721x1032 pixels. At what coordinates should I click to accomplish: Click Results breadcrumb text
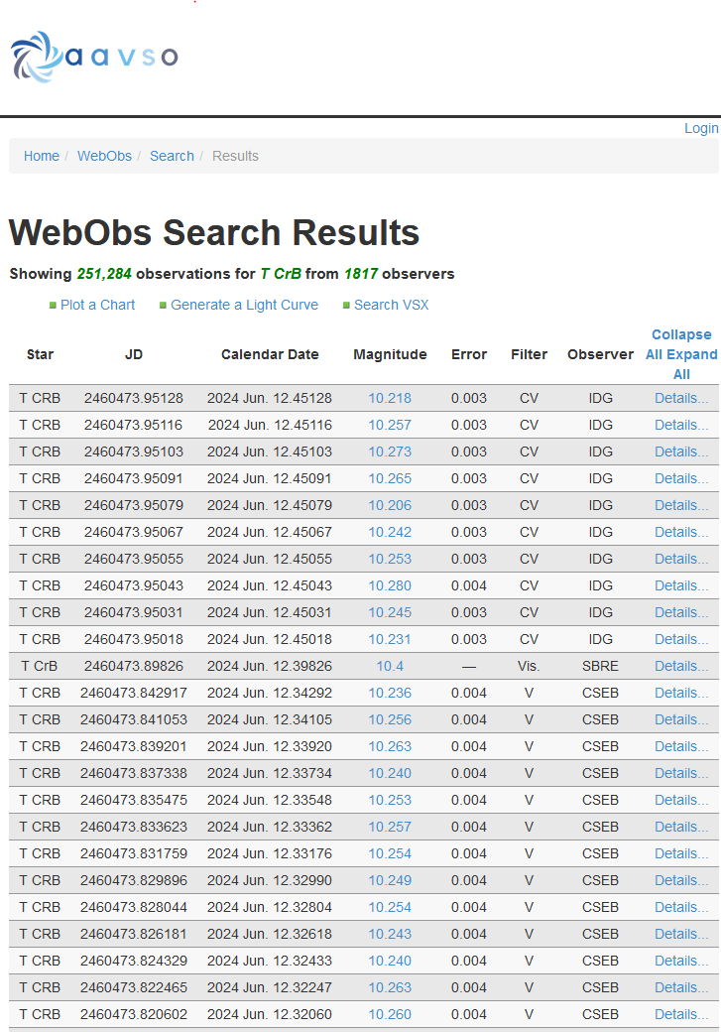coord(235,156)
